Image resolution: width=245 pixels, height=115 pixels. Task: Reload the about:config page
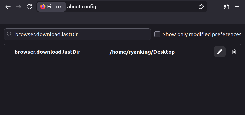30,7
